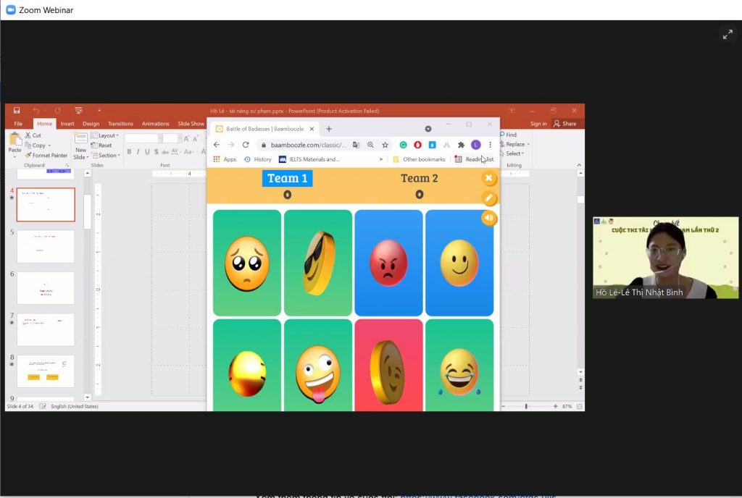
Task: Close the Baamboozle game with orange X
Action: [x=489, y=178]
